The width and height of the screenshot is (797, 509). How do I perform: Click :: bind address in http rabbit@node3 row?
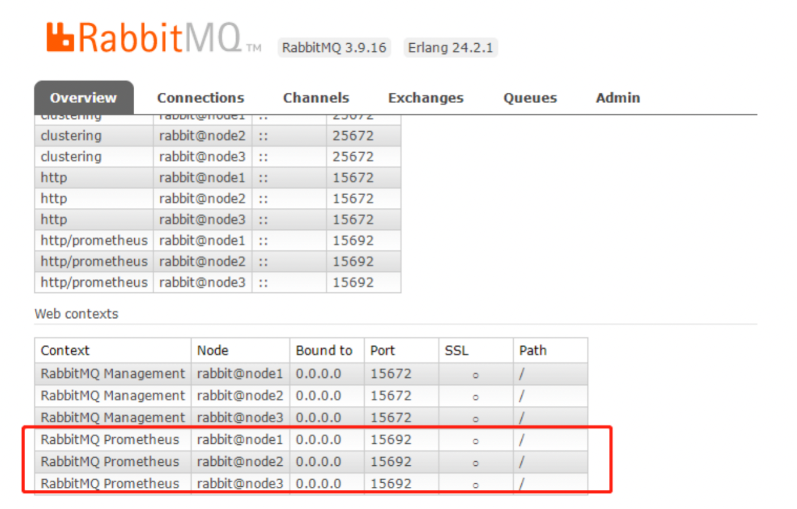tap(263, 220)
